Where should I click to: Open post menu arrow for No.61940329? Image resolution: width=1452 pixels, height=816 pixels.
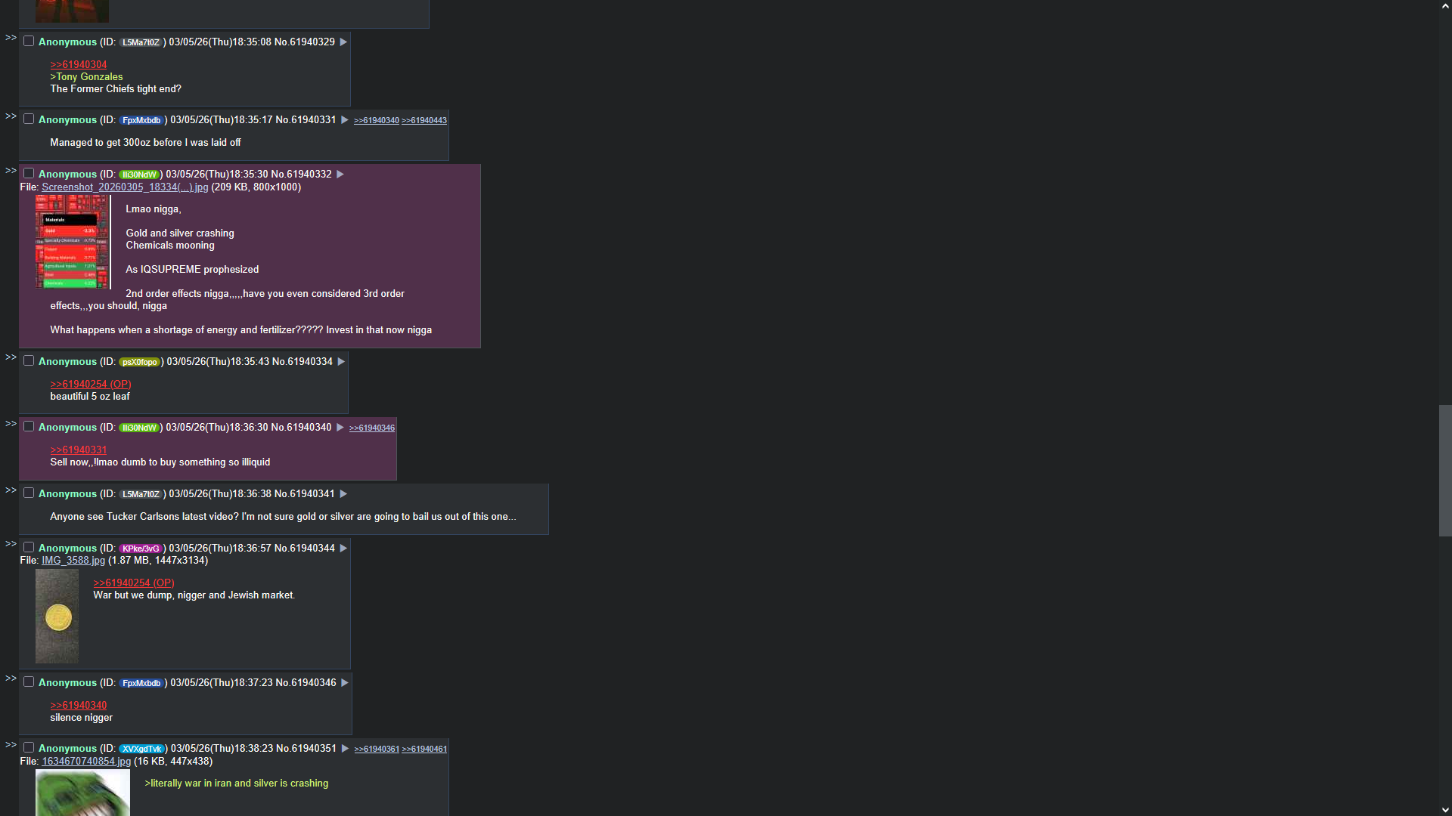pos(343,42)
